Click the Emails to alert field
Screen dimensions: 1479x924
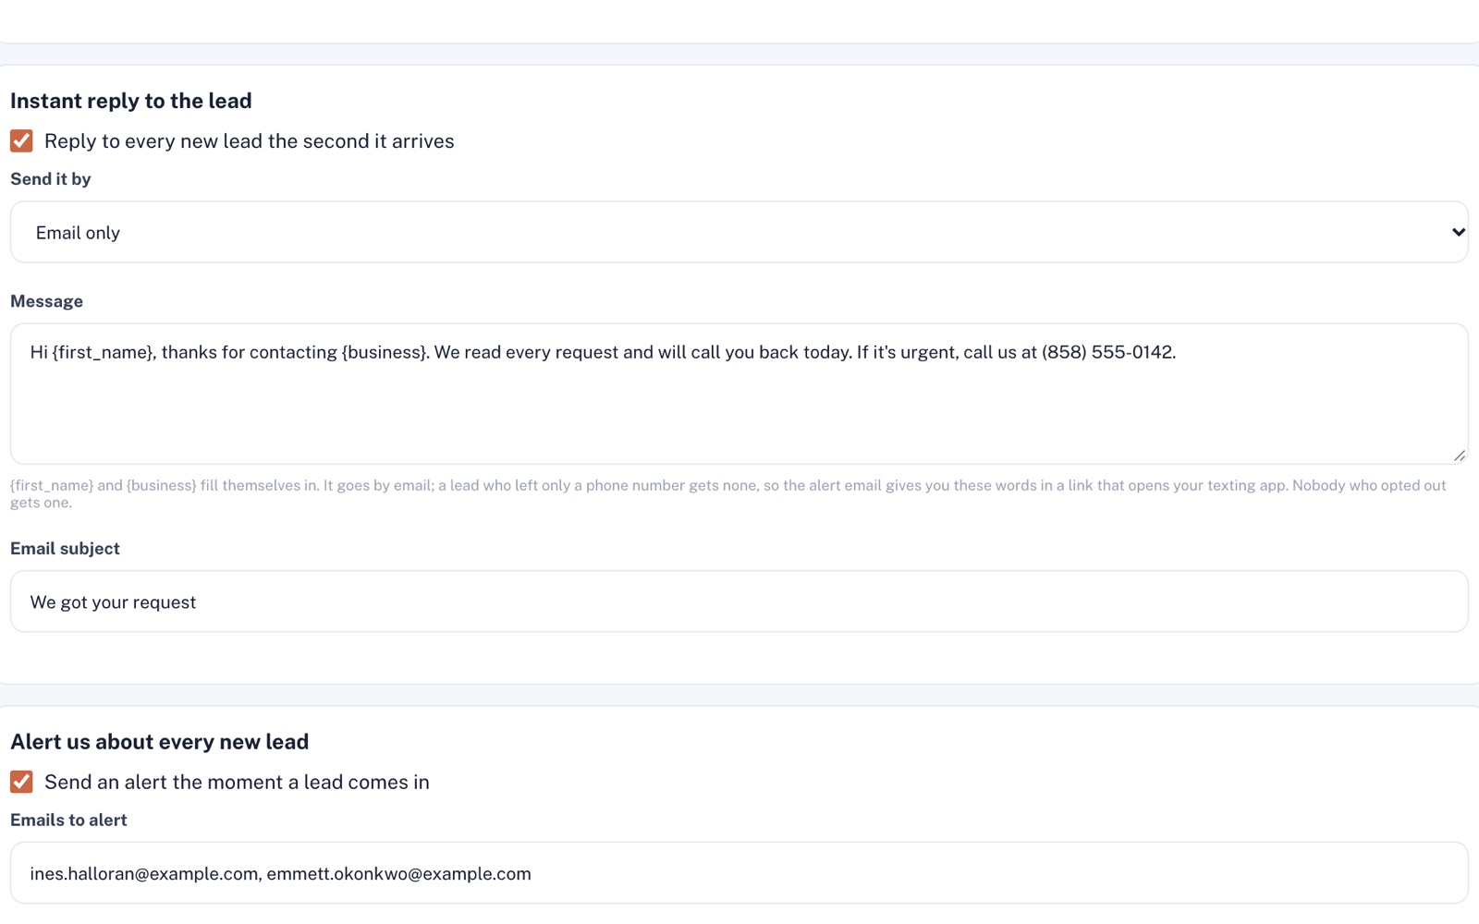(739, 873)
